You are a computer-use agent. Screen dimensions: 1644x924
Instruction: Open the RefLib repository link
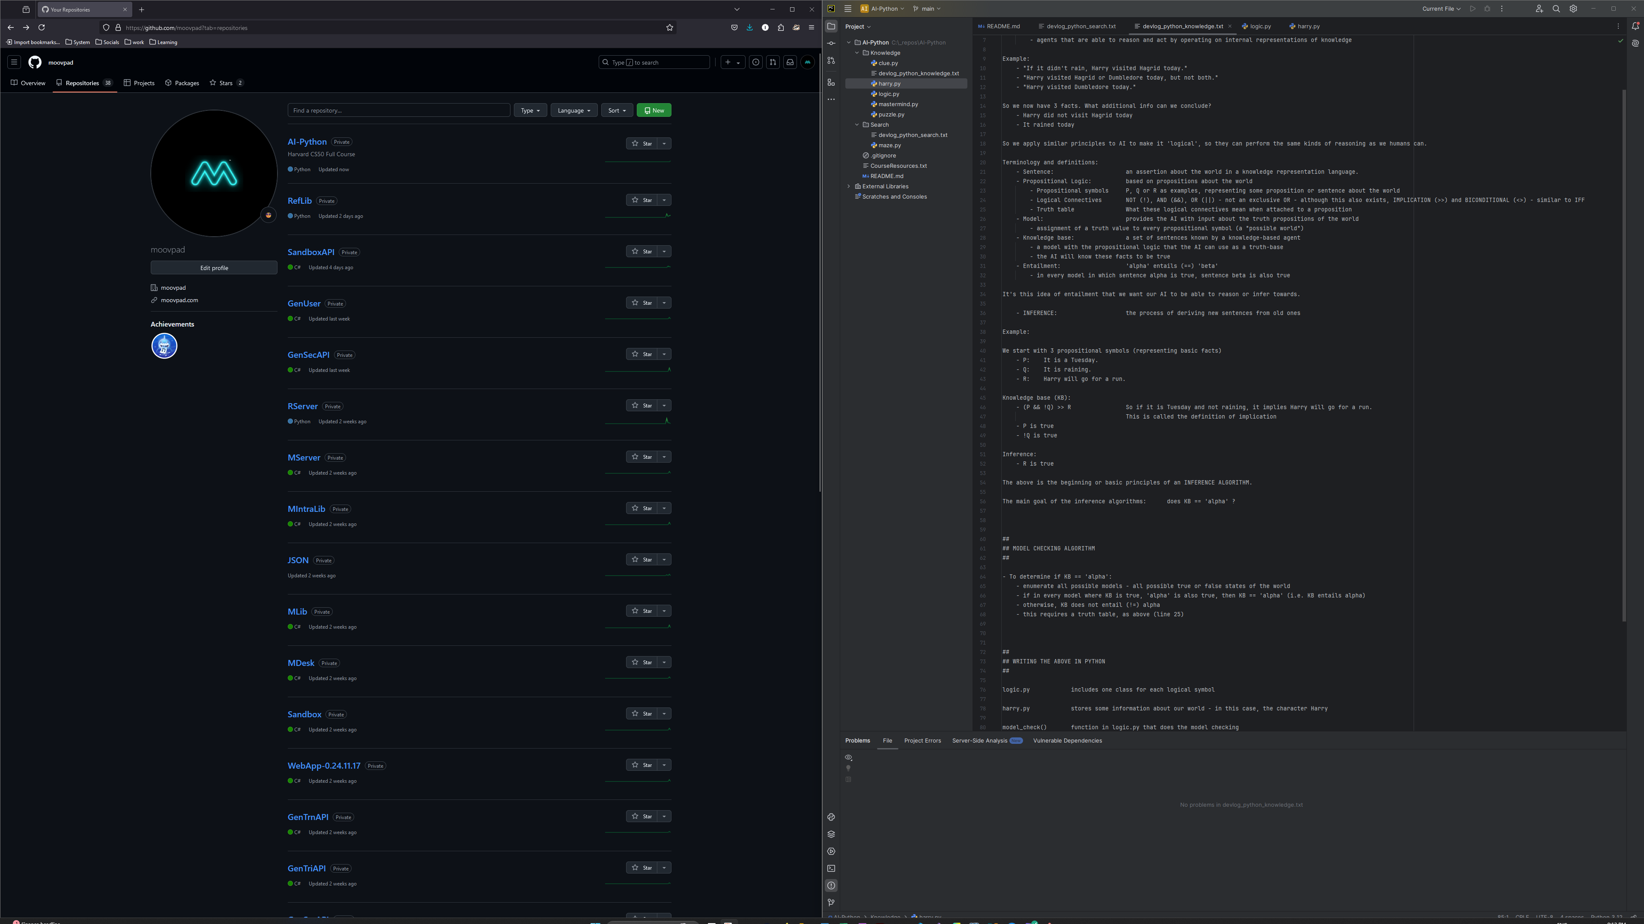(299, 200)
